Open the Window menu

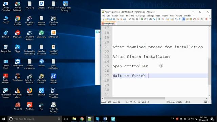pos(188,16)
